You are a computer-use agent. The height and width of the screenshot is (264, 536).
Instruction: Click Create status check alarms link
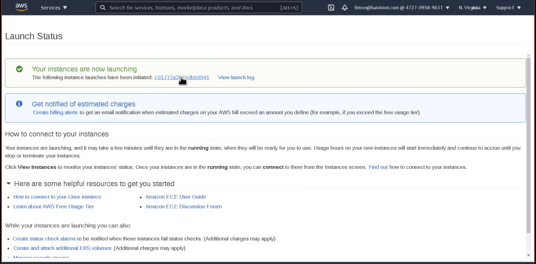coord(44,239)
